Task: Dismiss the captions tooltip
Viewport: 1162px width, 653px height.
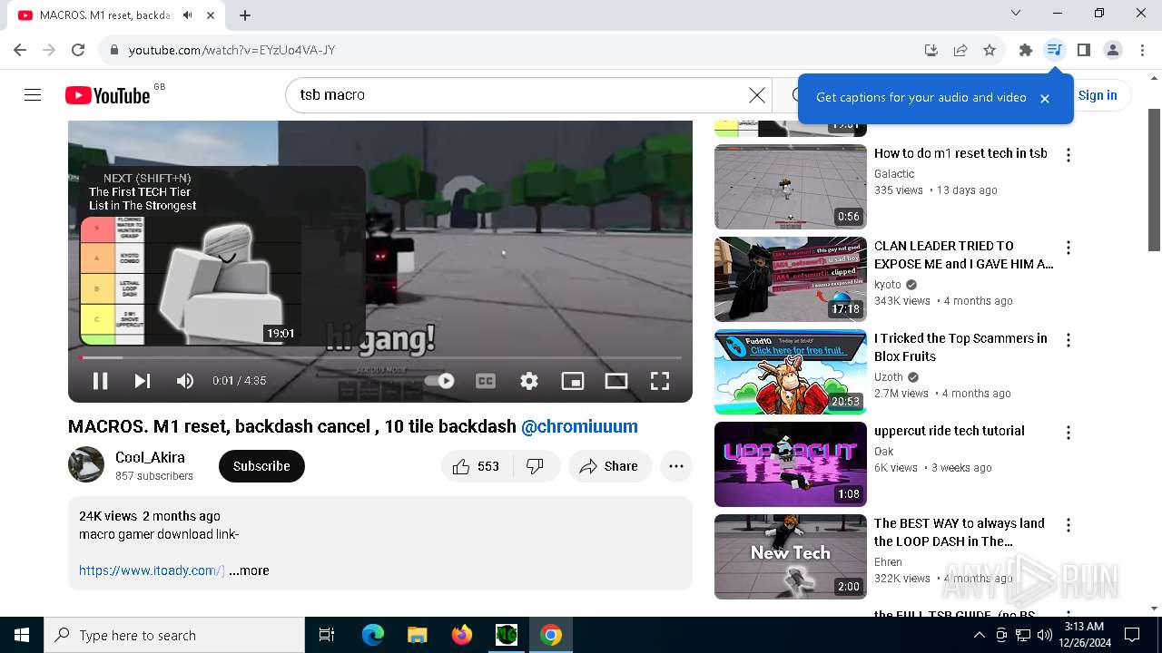Action: 1045,98
